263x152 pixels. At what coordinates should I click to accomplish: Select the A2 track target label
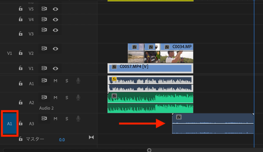[x=31, y=103]
